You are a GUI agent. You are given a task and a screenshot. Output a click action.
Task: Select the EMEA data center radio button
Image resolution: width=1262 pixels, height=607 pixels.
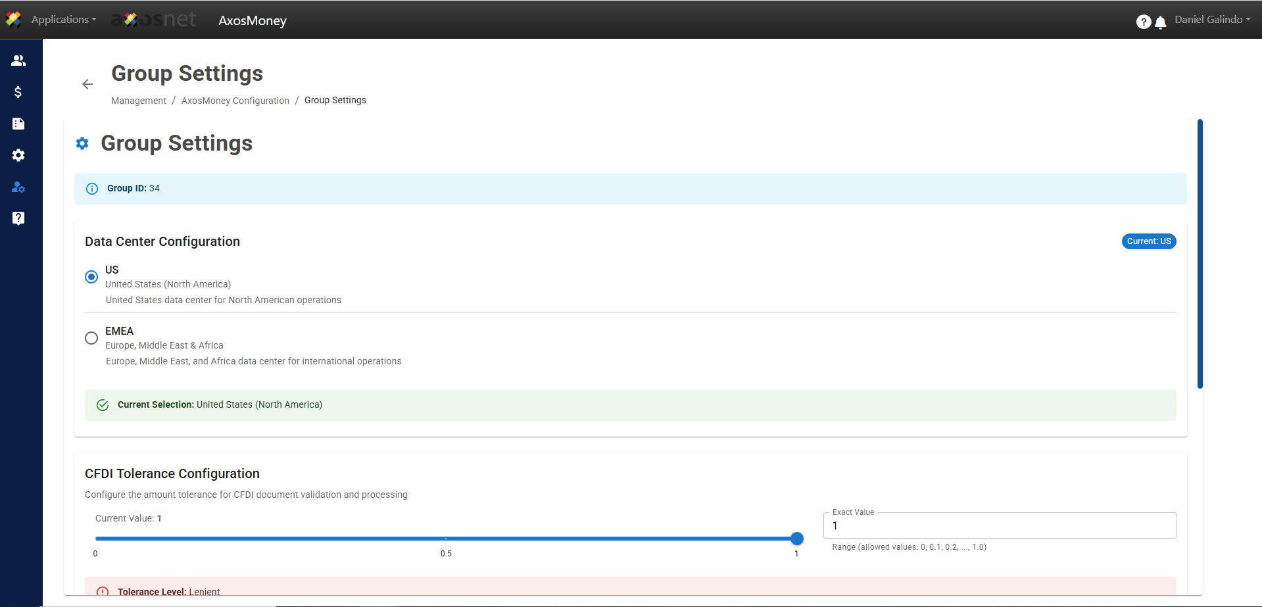[x=91, y=338]
